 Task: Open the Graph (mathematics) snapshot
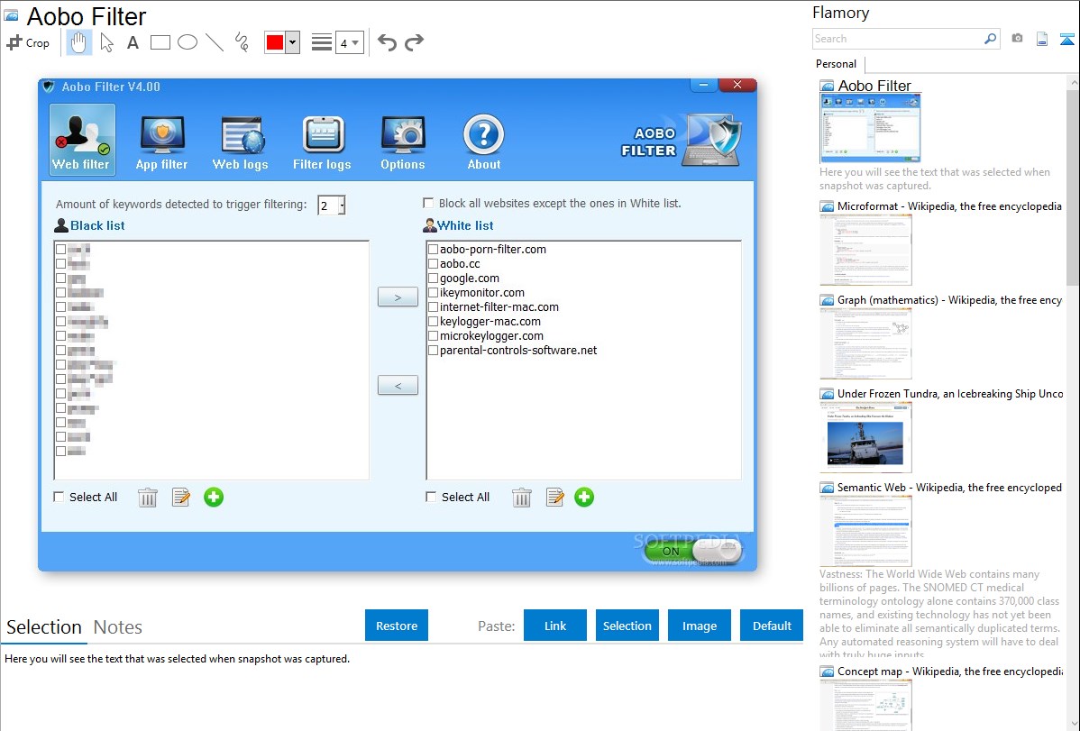(x=865, y=343)
